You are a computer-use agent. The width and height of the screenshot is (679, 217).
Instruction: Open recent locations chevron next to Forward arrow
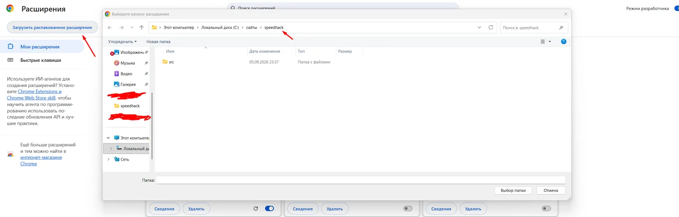pyautogui.click(x=131, y=28)
